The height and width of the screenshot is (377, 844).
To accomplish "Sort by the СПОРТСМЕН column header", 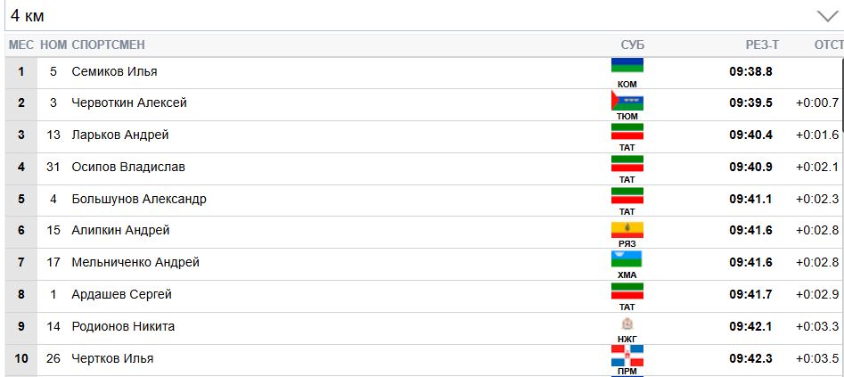I will tap(108, 45).
